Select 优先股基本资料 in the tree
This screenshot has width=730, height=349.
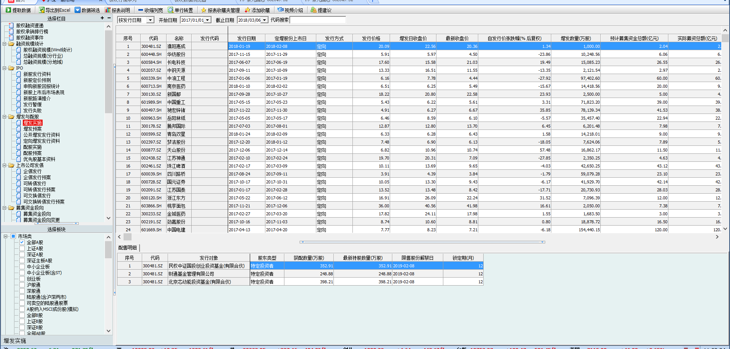click(x=40, y=159)
